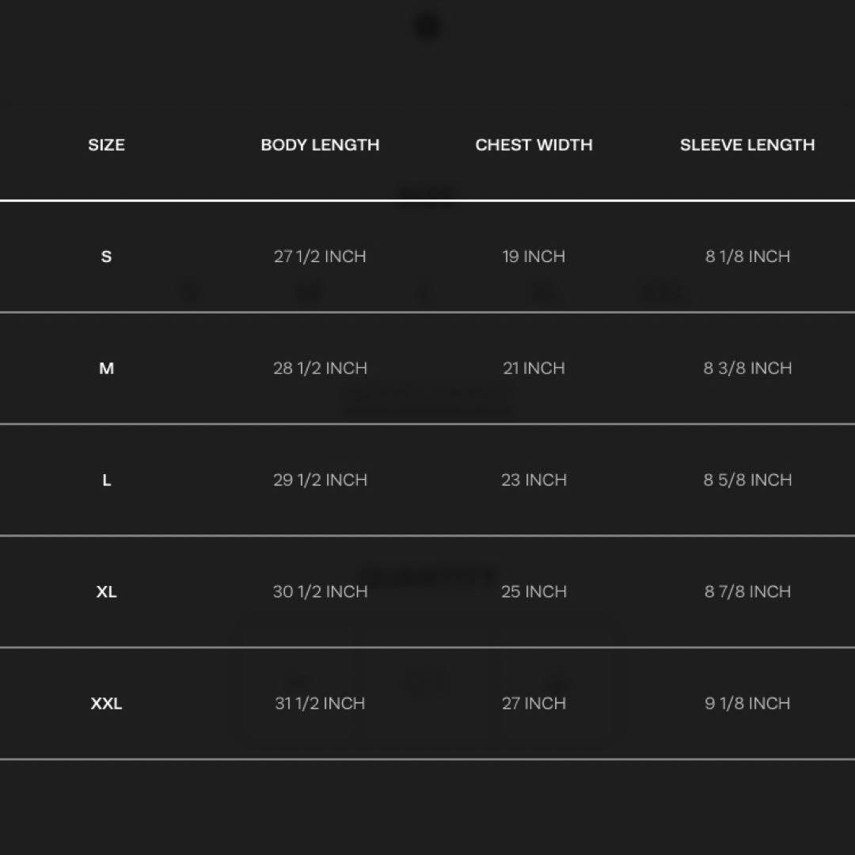Click the 9 1/8 INCH sleeve cell
The width and height of the screenshot is (855, 855).
pyautogui.click(x=747, y=704)
